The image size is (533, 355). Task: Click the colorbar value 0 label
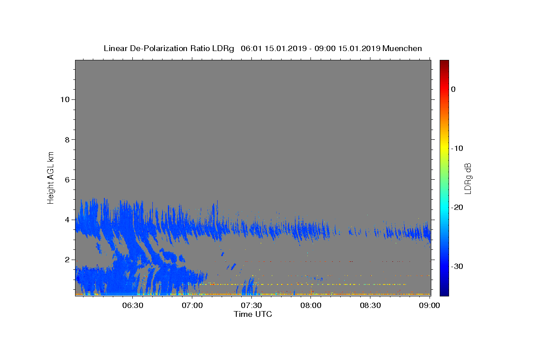tap(453, 89)
